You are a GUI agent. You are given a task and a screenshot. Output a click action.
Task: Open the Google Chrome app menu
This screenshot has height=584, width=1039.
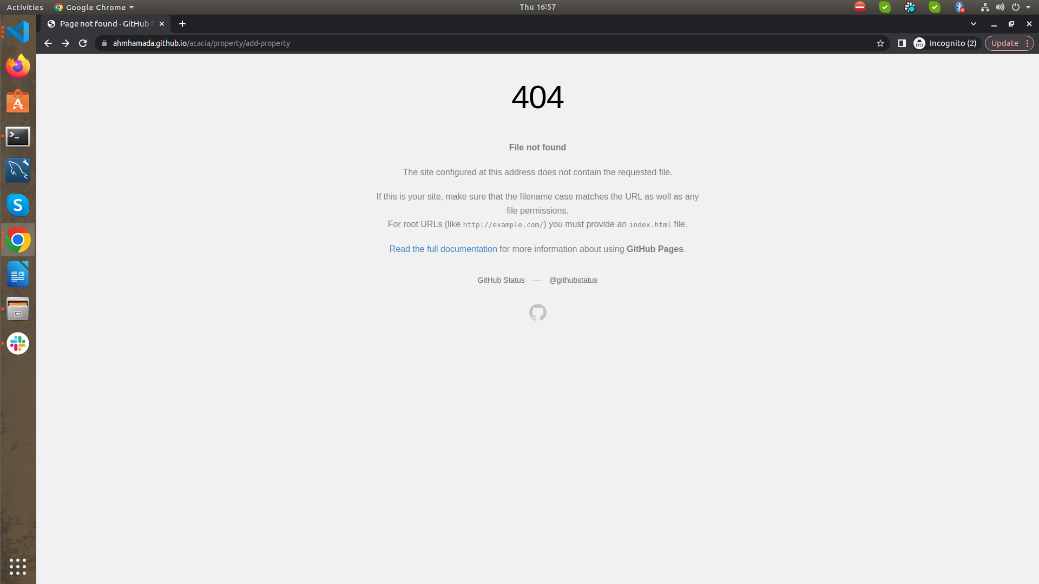(x=94, y=7)
